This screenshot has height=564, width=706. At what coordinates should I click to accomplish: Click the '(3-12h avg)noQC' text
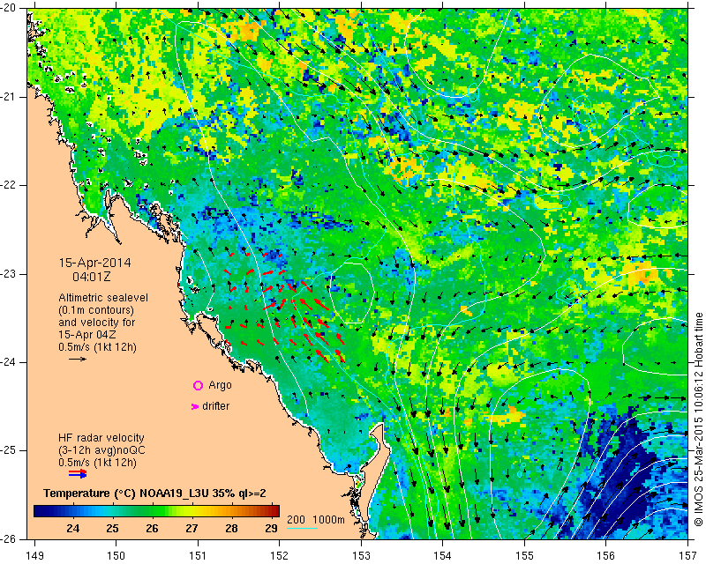(101, 449)
